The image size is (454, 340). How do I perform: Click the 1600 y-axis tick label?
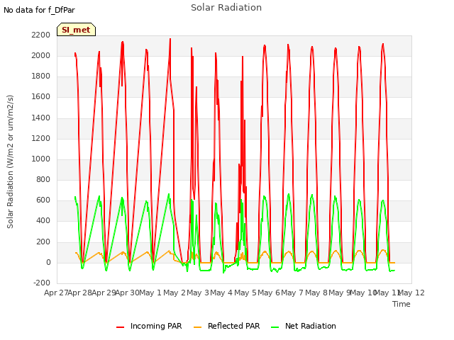pyautogui.click(x=41, y=97)
